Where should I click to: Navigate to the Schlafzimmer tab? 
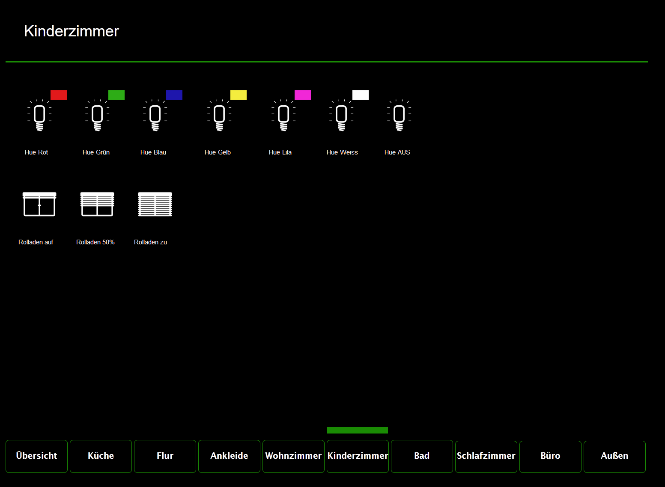[x=486, y=456]
